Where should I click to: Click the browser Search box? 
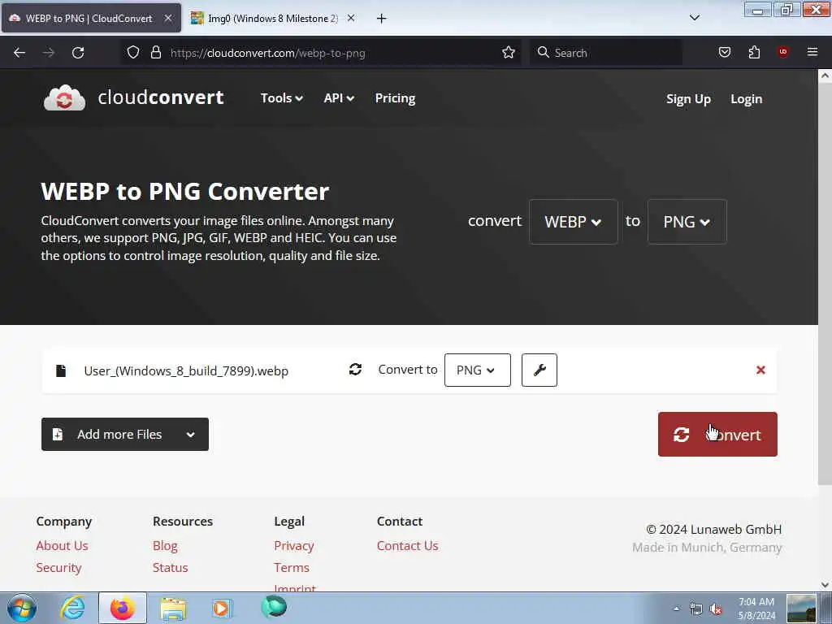tap(605, 53)
